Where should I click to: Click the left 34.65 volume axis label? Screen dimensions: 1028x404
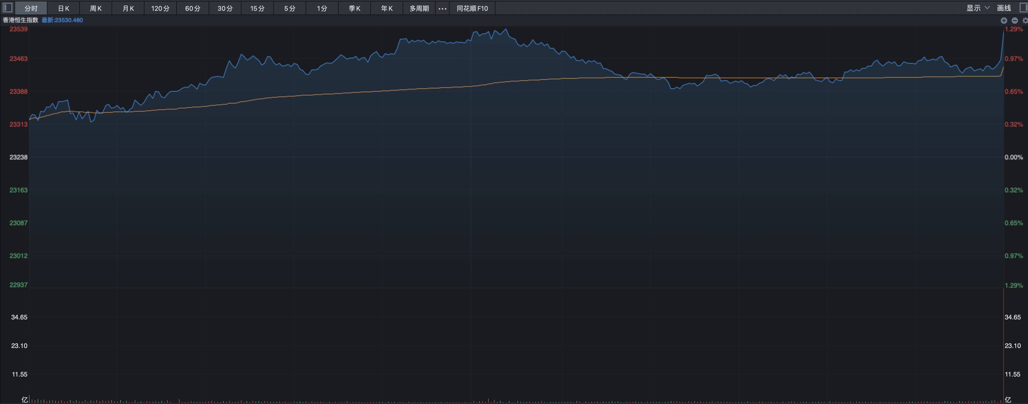(19, 317)
